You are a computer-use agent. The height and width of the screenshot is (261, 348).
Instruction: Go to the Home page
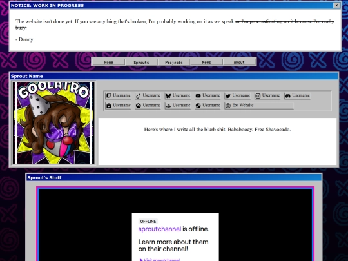tap(108, 62)
